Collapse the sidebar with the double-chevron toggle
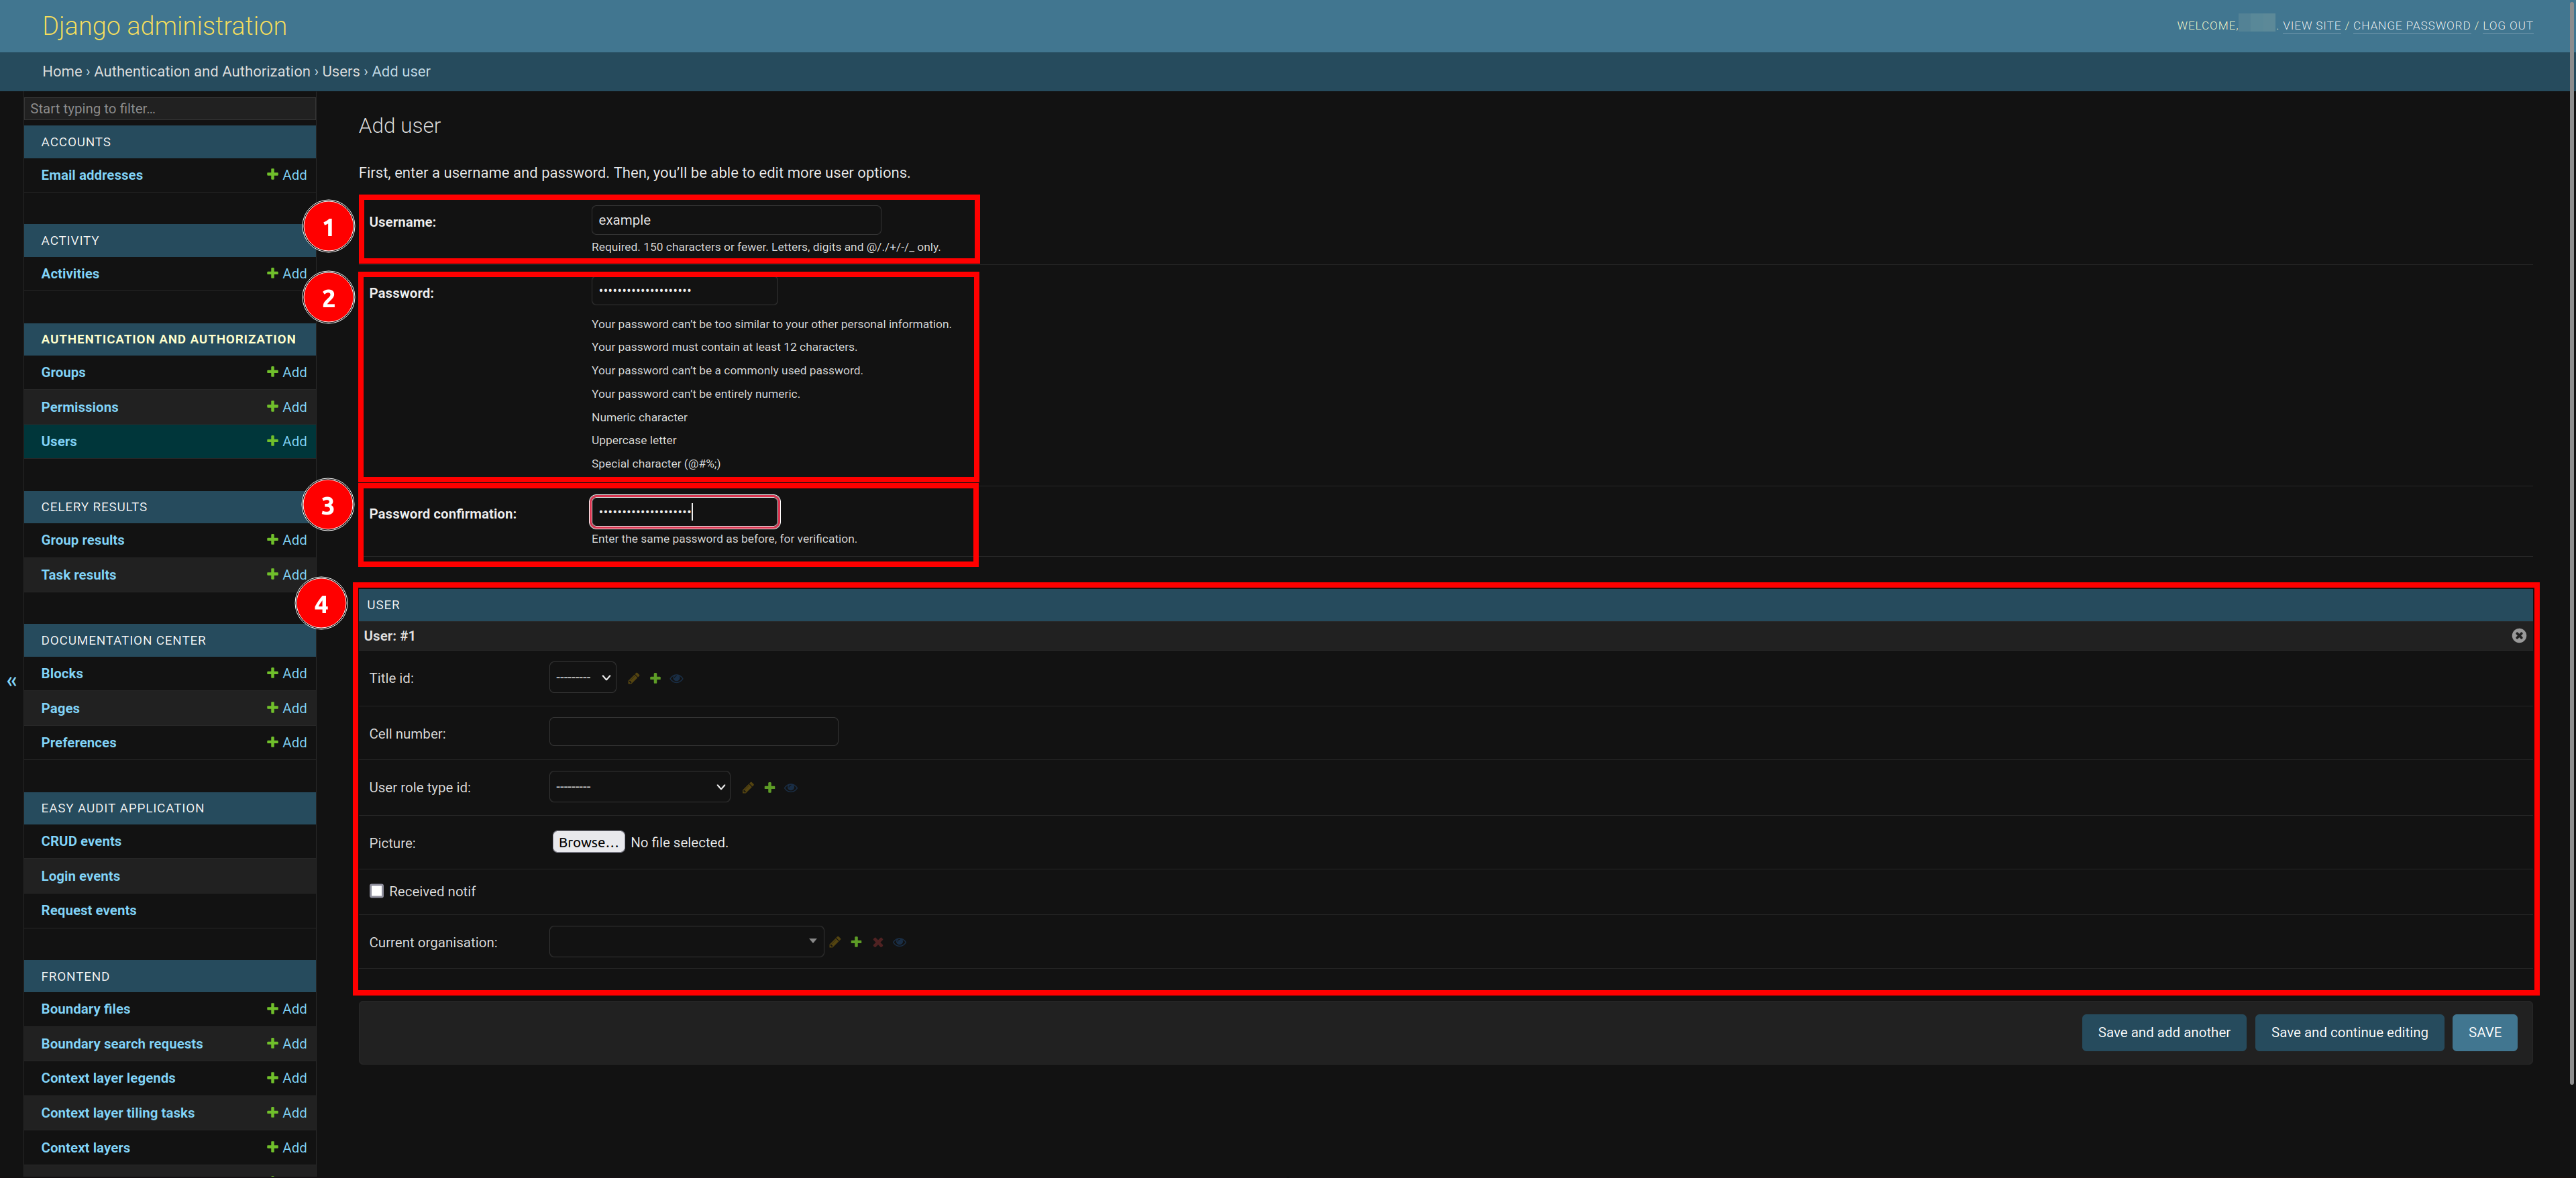Viewport: 2576px width, 1178px height. (x=12, y=681)
